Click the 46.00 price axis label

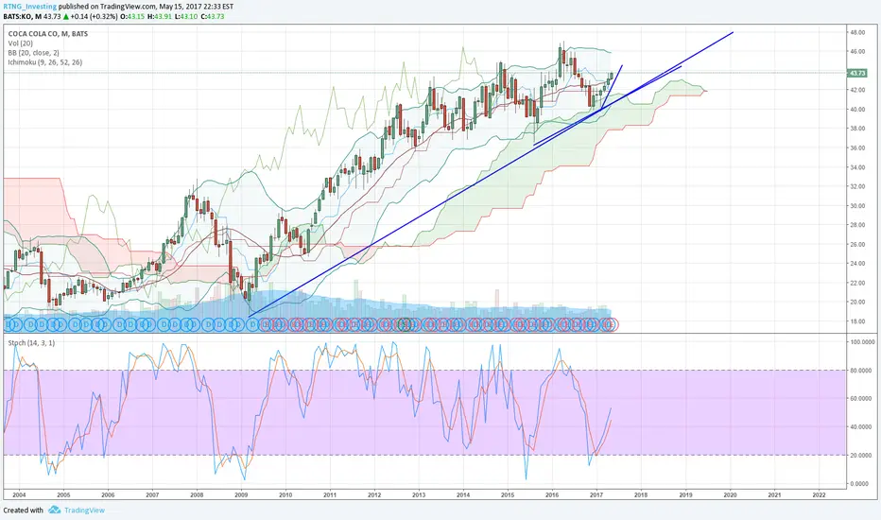coord(857,52)
